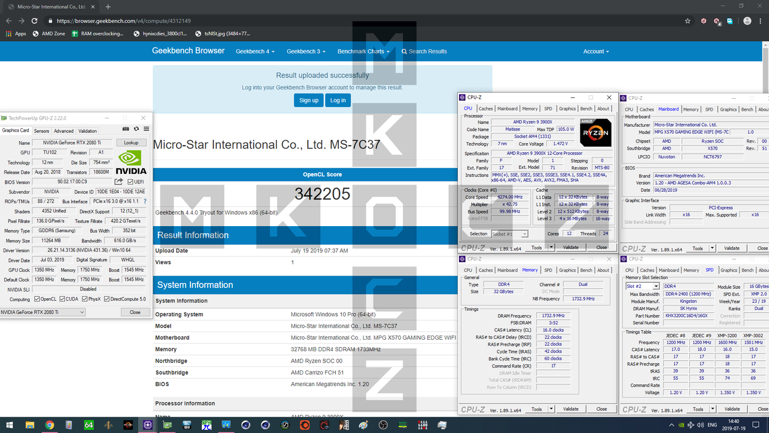
Task: Click Validate in the CPU-Z CPU window
Action: 571,247
